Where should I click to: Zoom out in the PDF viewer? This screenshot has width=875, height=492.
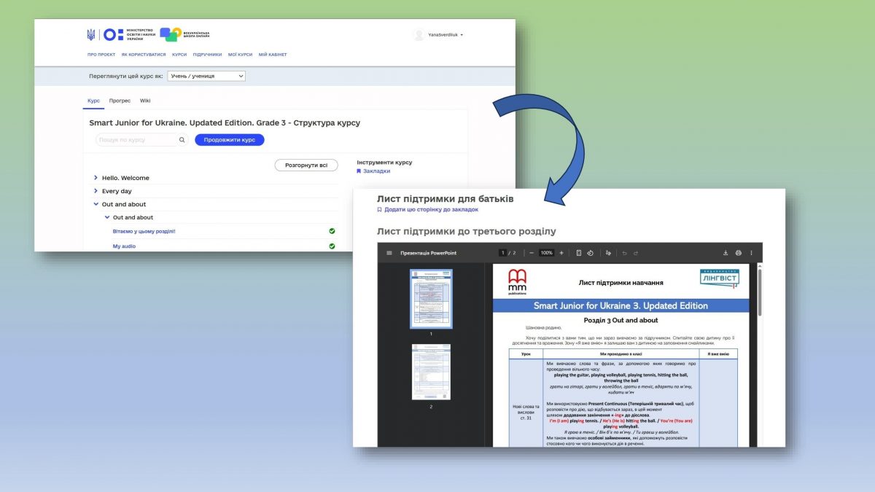[532, 253]
